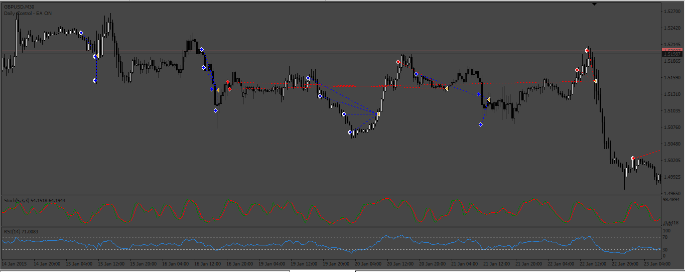Click the 1.51987 bid price label
685x272 pixels.
click(x=672, y=54)
